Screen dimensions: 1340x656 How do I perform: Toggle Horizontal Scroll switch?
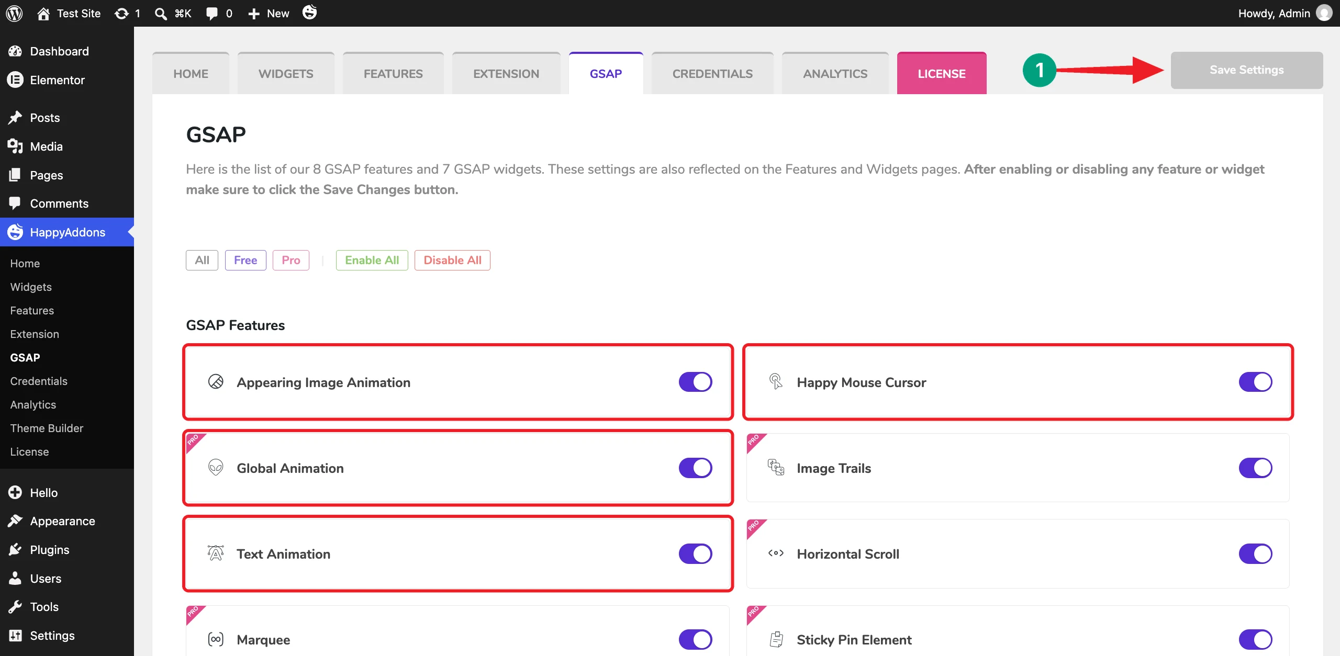[1255, 553]
